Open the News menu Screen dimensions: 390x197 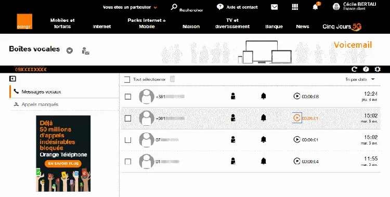pos(303,27)
